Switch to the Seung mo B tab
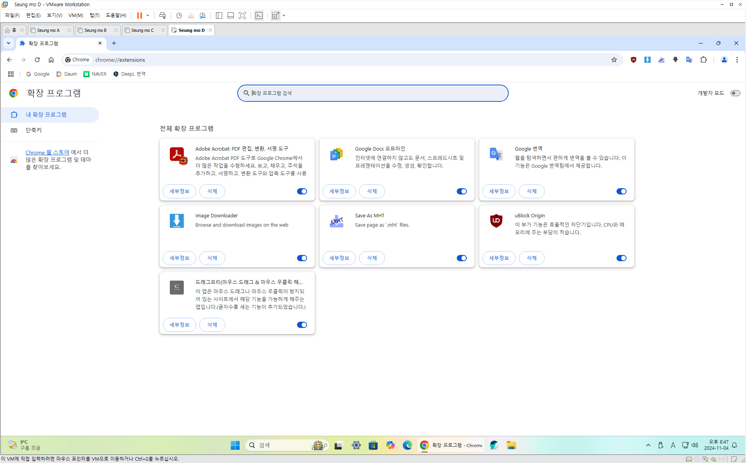The height and width of the screenshot is (463, 746). tap(95, 30)
